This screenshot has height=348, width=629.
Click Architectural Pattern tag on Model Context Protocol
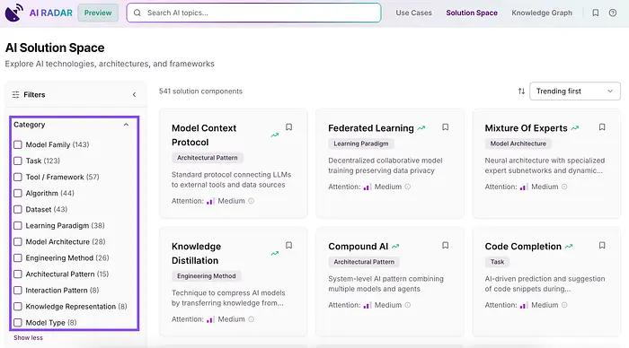208,158
